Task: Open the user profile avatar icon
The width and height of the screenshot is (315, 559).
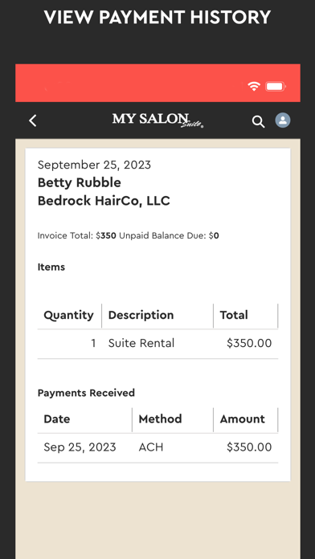Action: pos(283,120)
